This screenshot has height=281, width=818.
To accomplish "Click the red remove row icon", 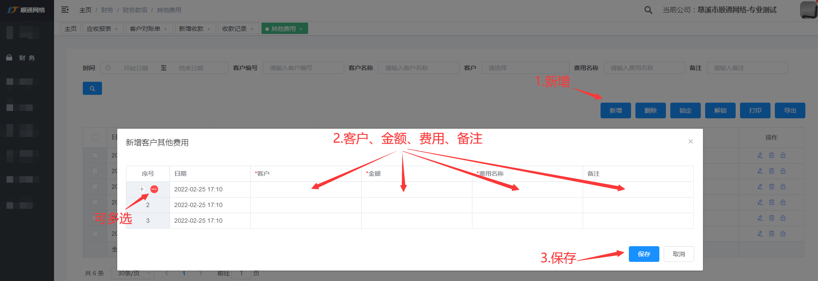I will [x=154, y=189].
